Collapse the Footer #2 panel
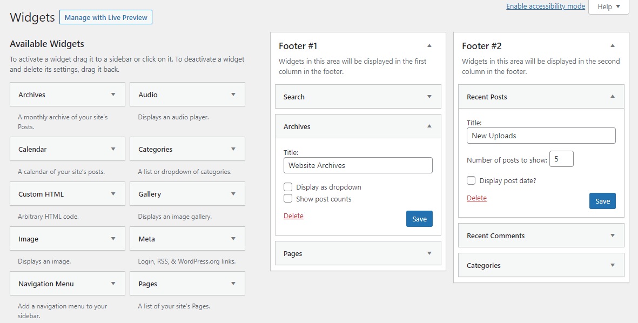Screen dimensions: 638x323 pyautogui.click(x=612, y=46)
